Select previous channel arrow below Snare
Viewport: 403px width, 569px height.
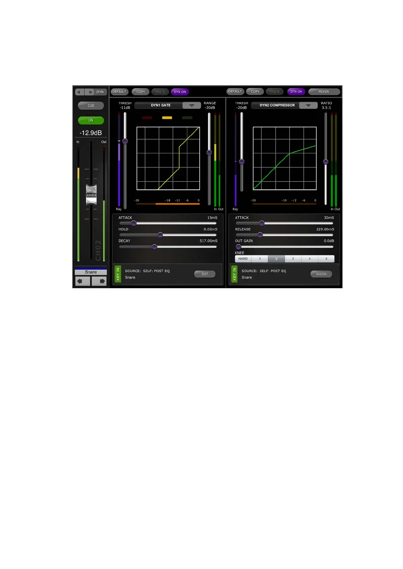(83, 281)
